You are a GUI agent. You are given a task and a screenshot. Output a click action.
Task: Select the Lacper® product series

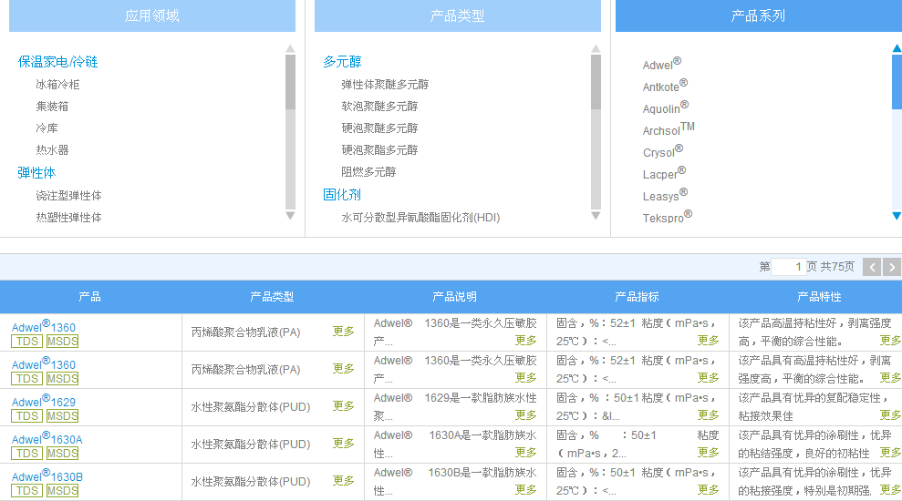[665, 173]
